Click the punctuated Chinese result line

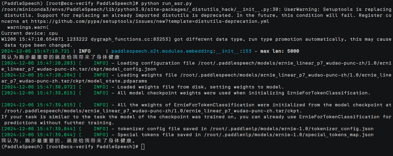coord(68,141)
